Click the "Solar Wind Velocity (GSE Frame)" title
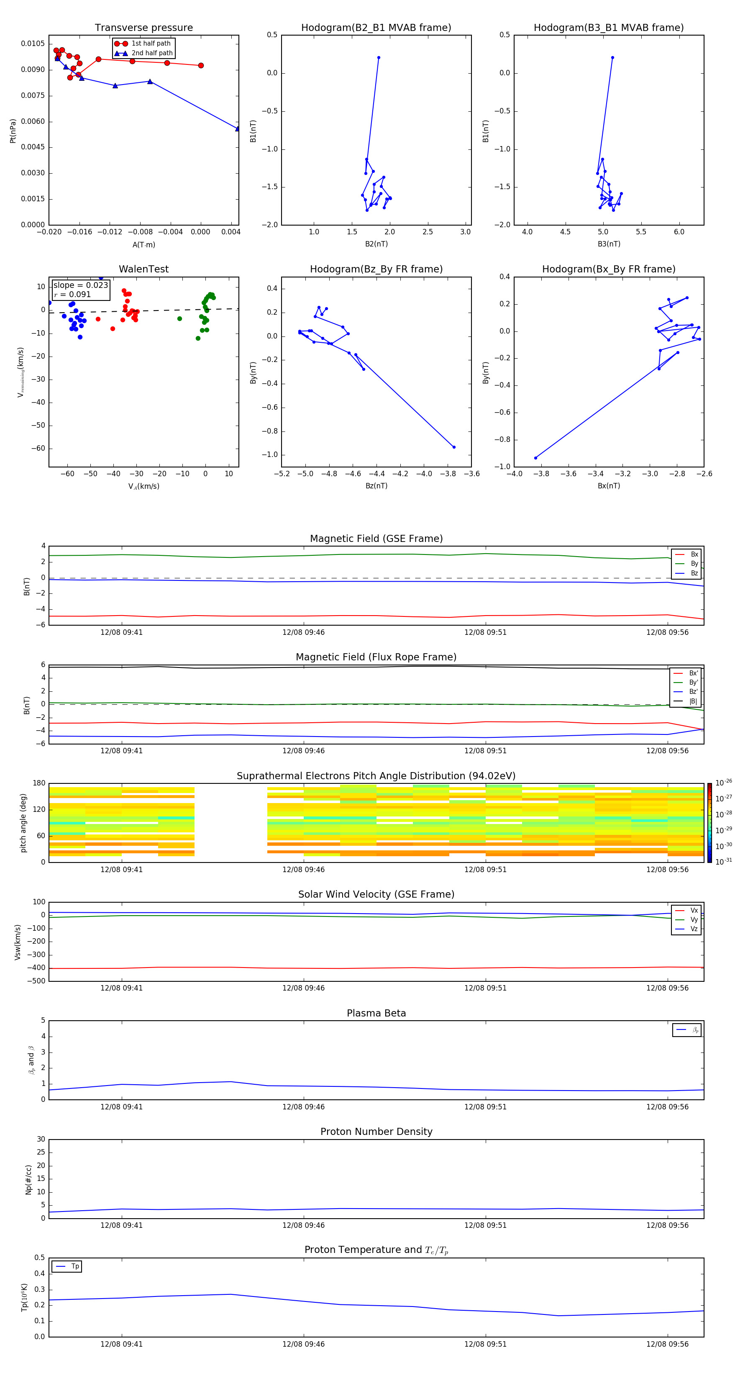 point(376,894)
